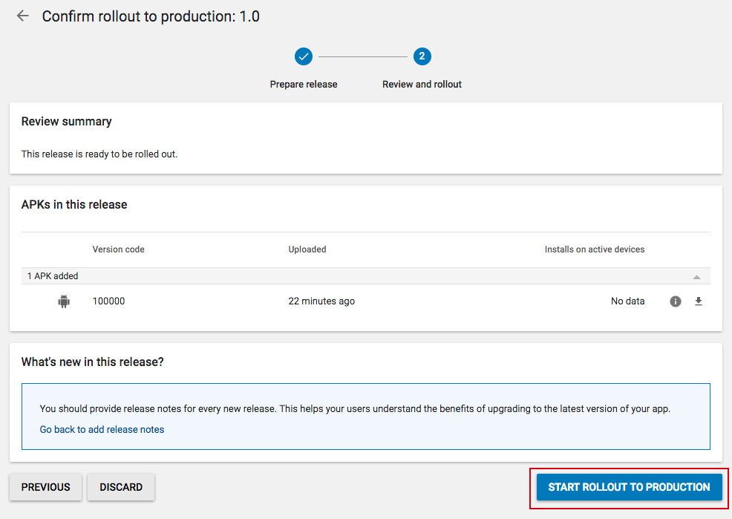Image resolution: width=732 pixels, height=519 pixels.
Task: Click the '1 APK added' group label
Action: pos(53,276)
